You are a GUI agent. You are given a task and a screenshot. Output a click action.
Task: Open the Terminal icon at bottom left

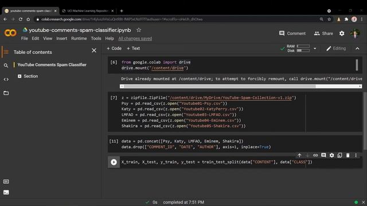click(6, 192)
